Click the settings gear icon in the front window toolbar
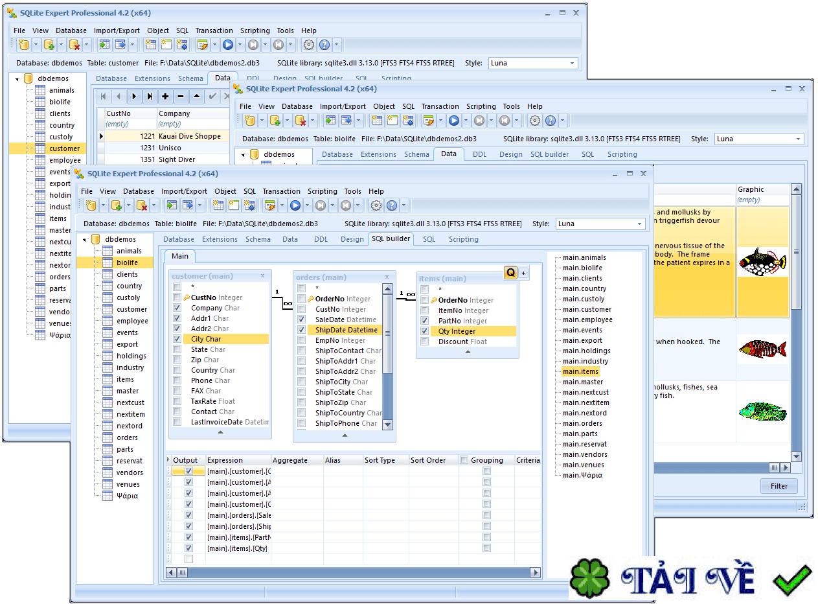The height and width of the screenshot is (604, 818). [376, 205]
